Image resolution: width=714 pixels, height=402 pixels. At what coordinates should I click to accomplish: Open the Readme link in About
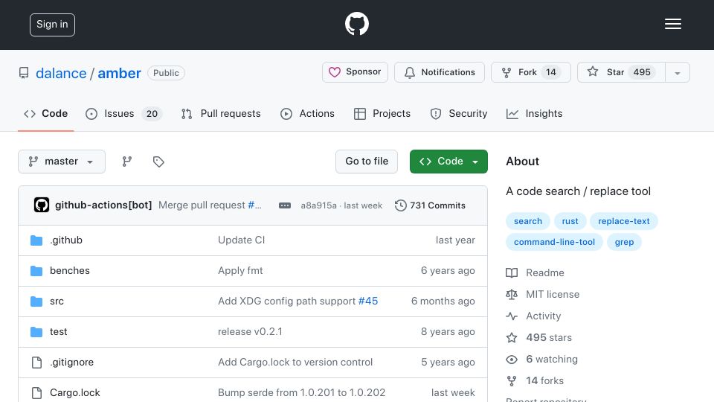(535, 273)
